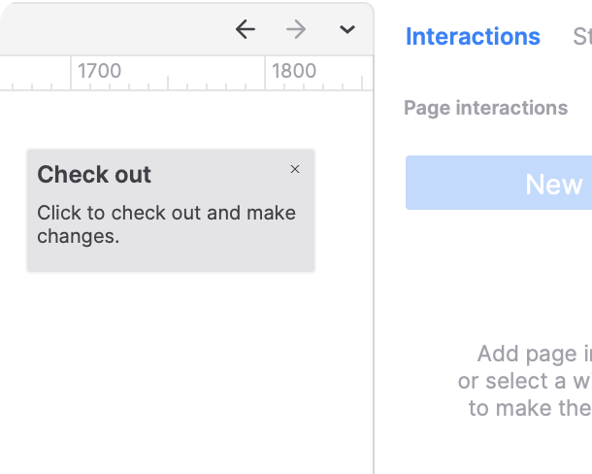Click the 'or select a' hint line
The width and height of the screenshot is (592, 474).
[x=524, y=381]
